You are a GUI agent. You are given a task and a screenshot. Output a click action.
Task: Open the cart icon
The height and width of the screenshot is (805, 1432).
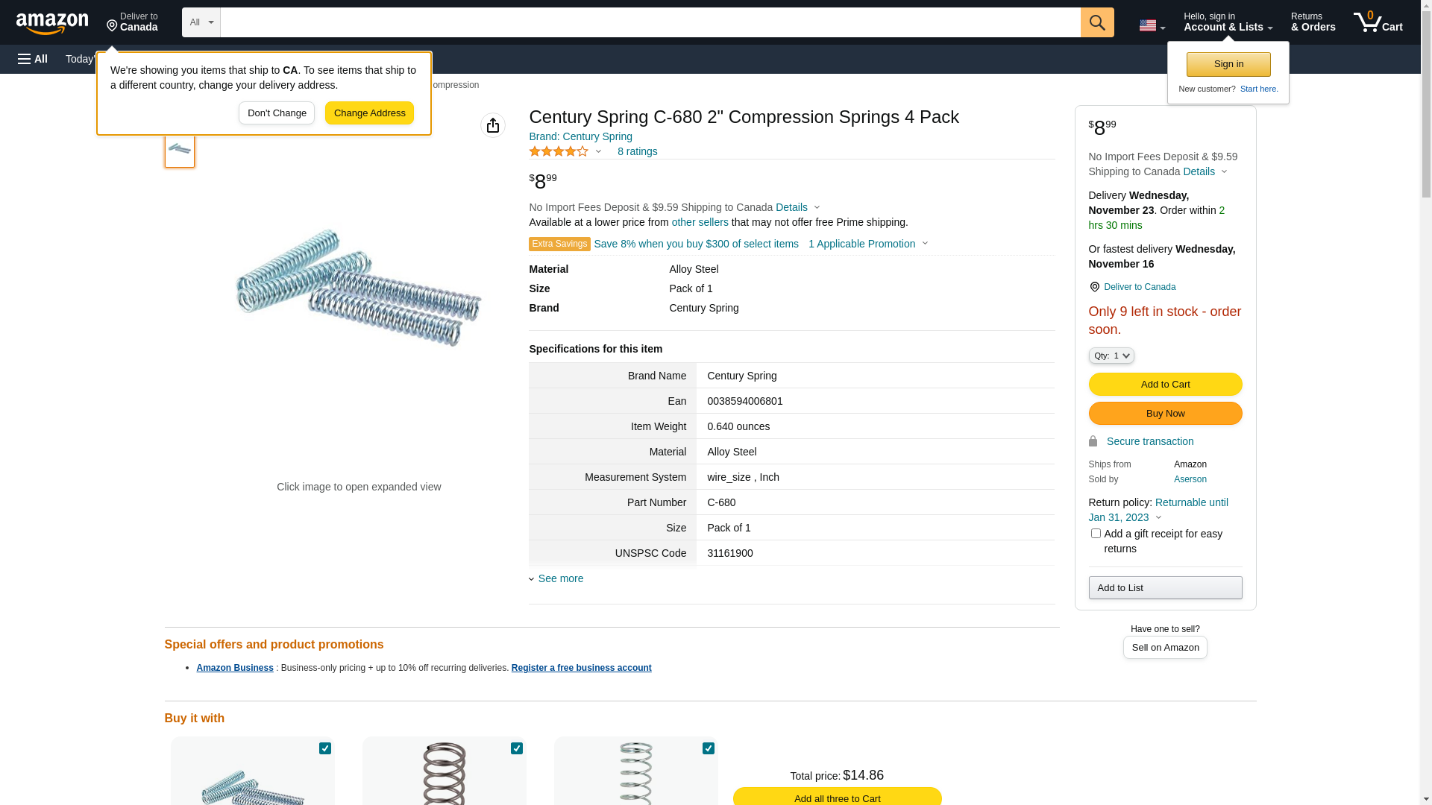(1377, 22)
